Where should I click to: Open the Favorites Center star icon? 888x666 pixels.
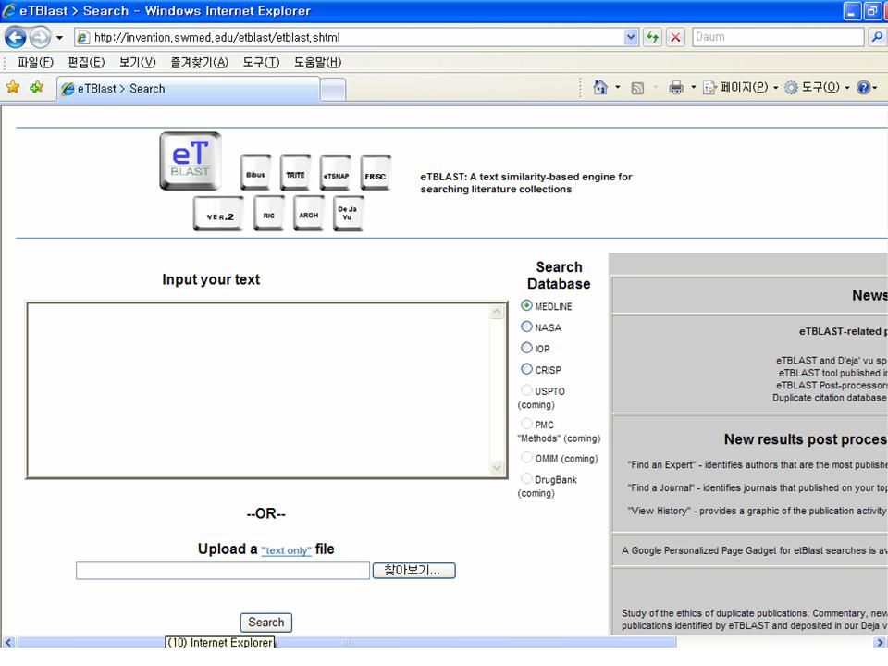click(12, 87)
